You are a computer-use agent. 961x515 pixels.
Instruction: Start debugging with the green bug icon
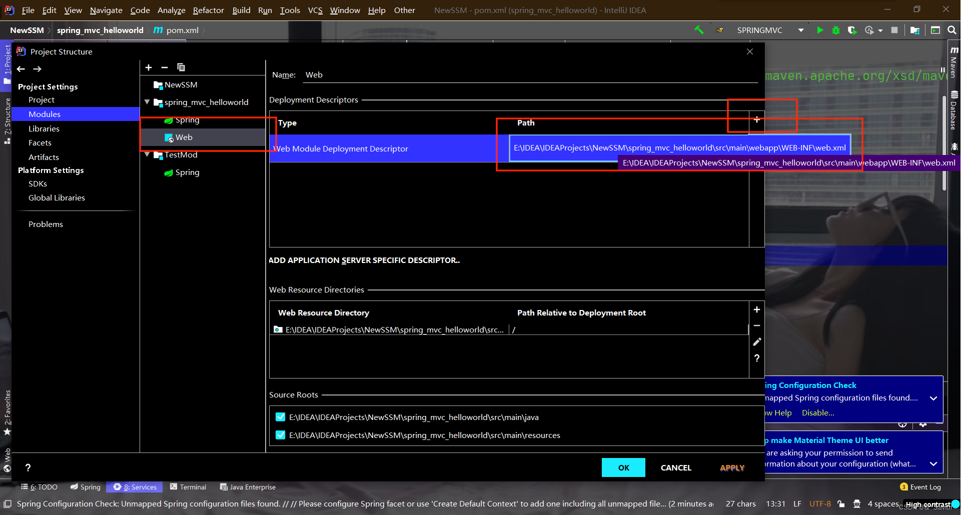(836, 30)
